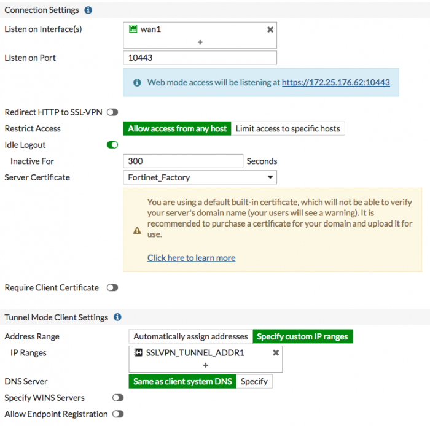
Task: Click the Tunnel Mode Client Settings info icon
Action: click(x=117, y=317)
